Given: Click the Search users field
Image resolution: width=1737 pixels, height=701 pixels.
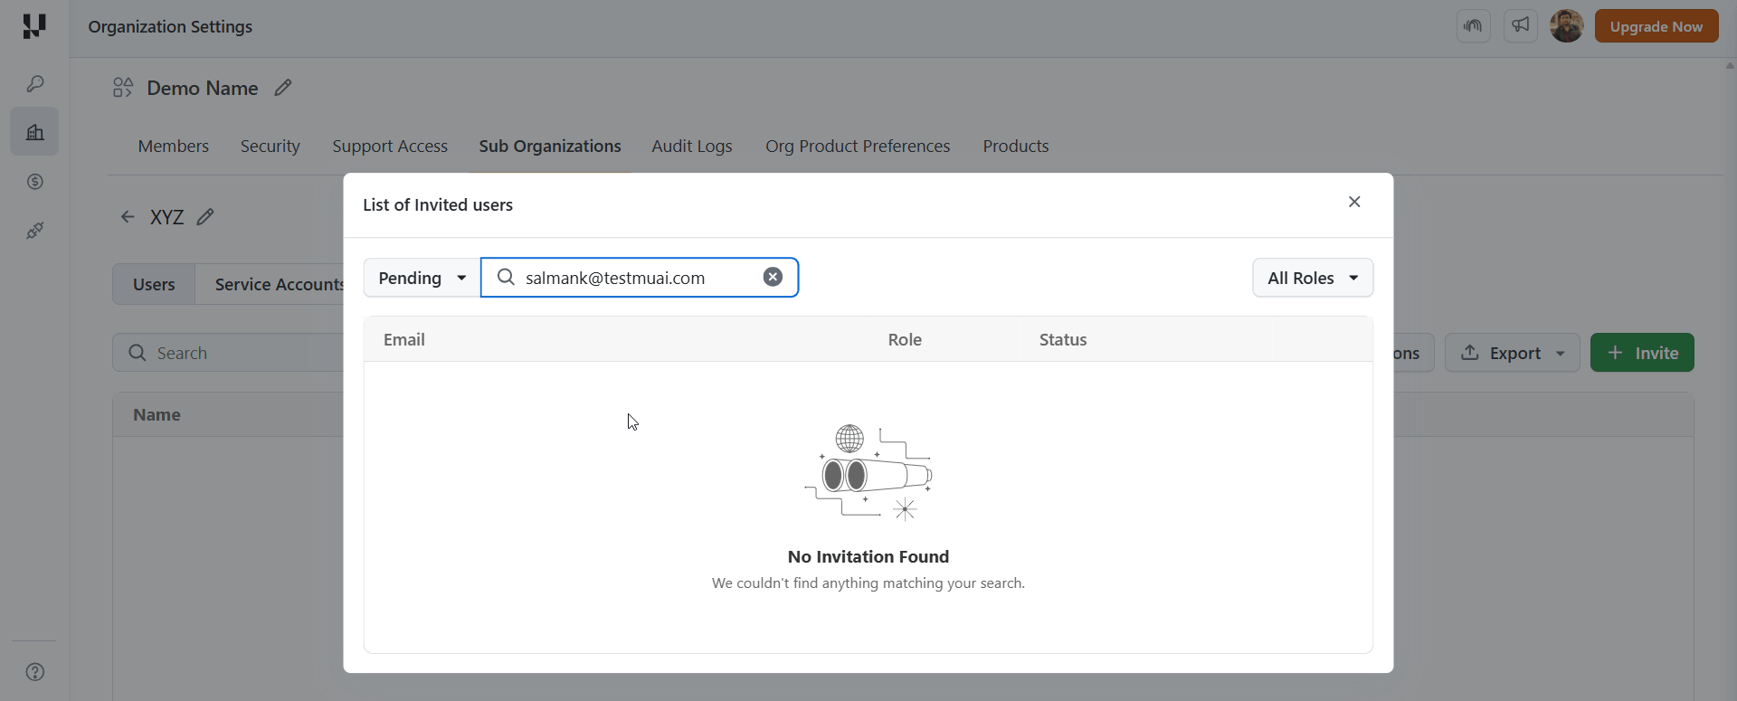Looking at the screenshot, I should pyautogui.click(x=228, y=353).
